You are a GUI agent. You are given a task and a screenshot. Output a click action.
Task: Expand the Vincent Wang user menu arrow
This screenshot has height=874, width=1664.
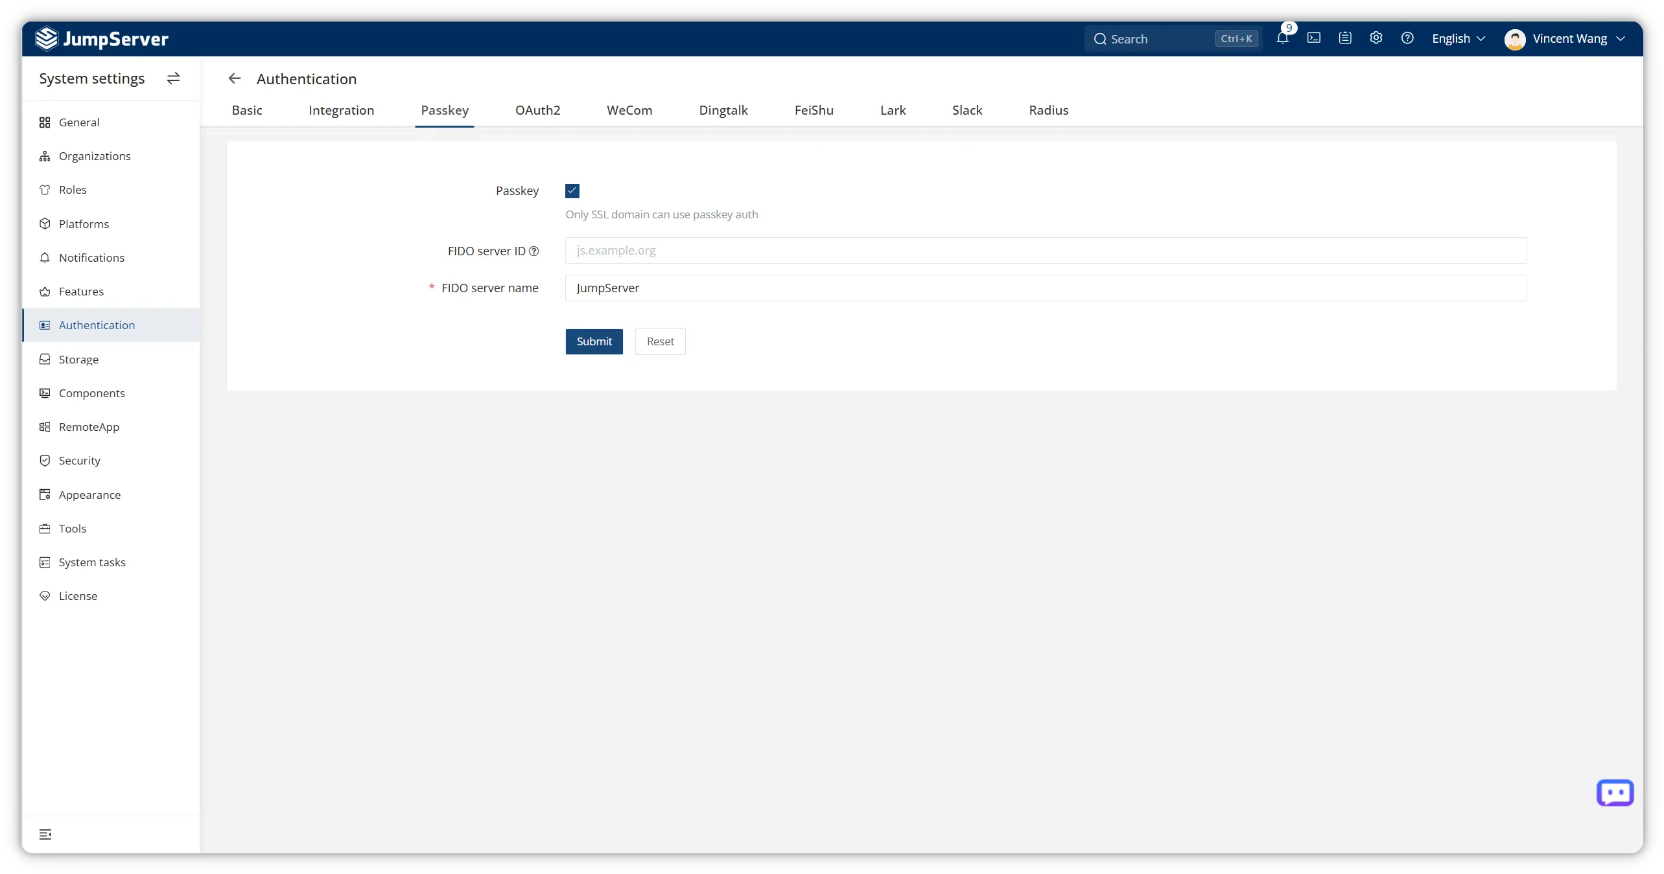coord(1621,39)
